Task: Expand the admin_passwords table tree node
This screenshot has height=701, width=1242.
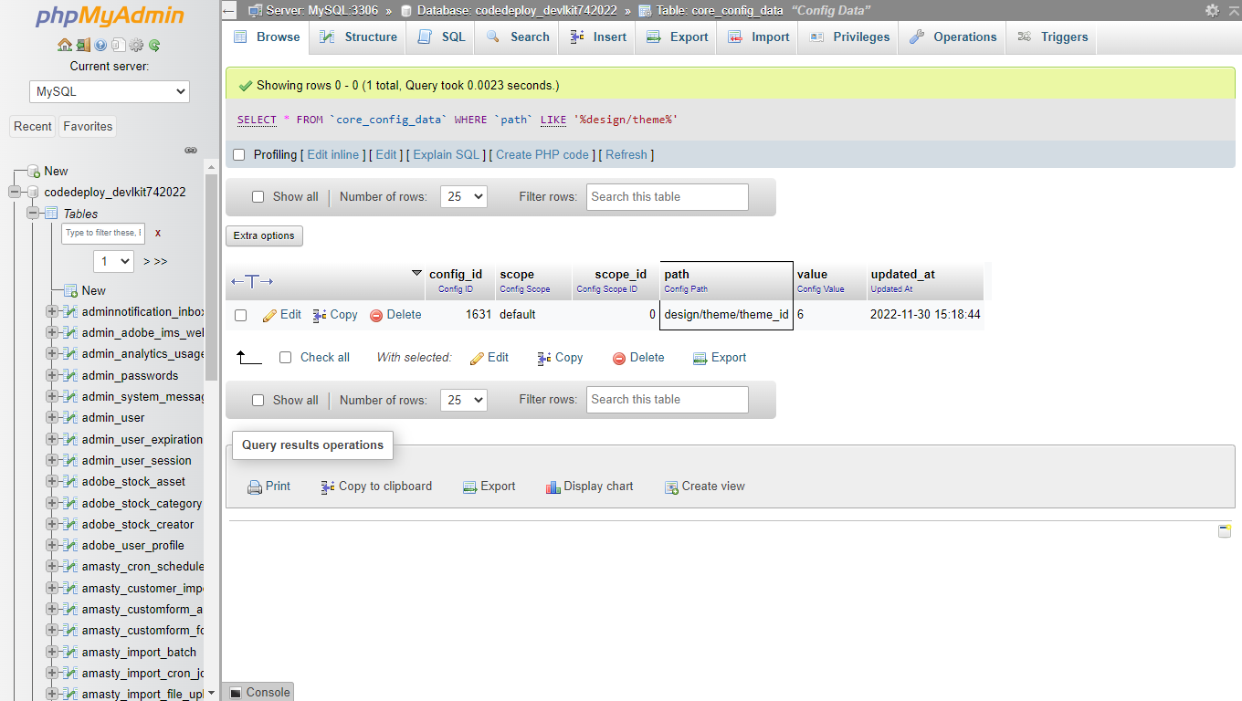Action: pos(52,375)
